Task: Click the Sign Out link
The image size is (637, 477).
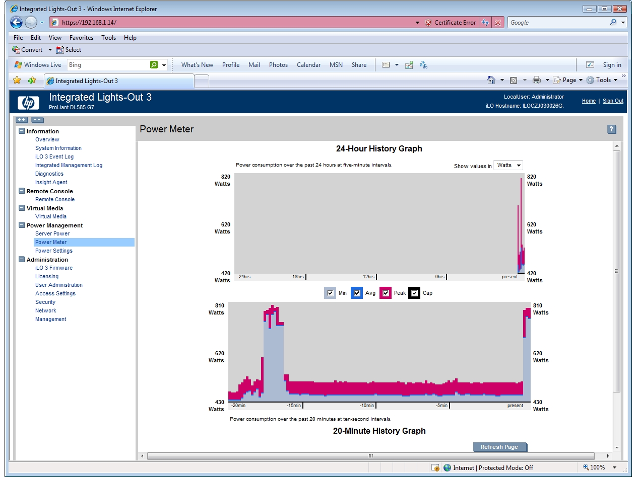Action: [x=613, y=101]
